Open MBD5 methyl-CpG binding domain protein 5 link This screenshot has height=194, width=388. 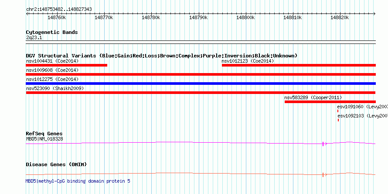point(78,181)
